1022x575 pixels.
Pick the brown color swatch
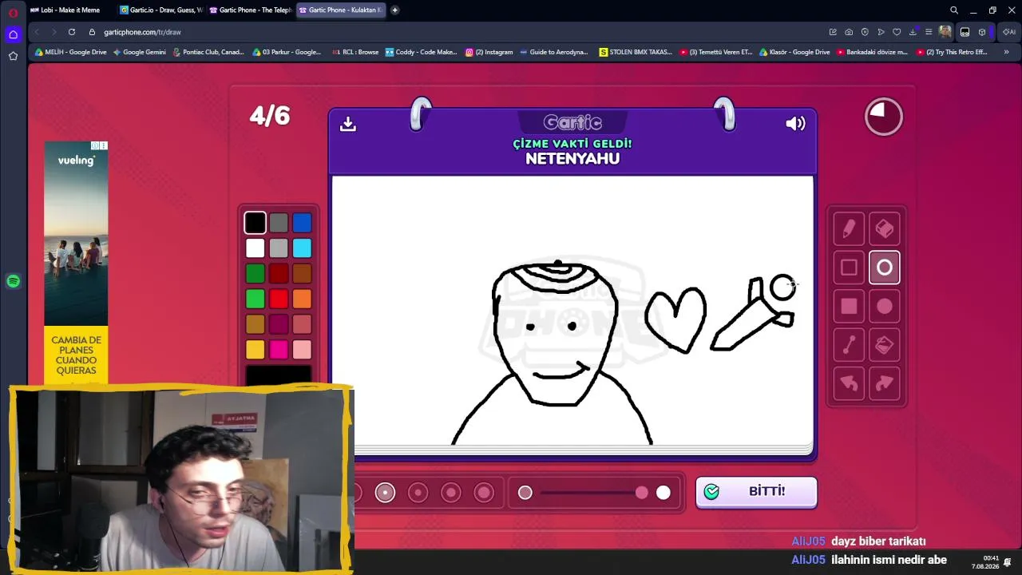click(302, 274)
